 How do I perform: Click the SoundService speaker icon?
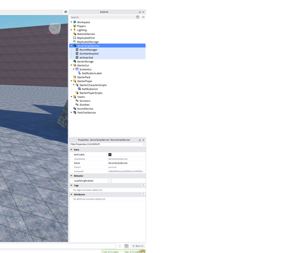(x=75, y=109)
